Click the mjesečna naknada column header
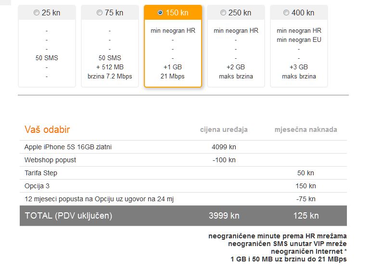Viewport: 370px width, 273px height. [x=306, y=130]
